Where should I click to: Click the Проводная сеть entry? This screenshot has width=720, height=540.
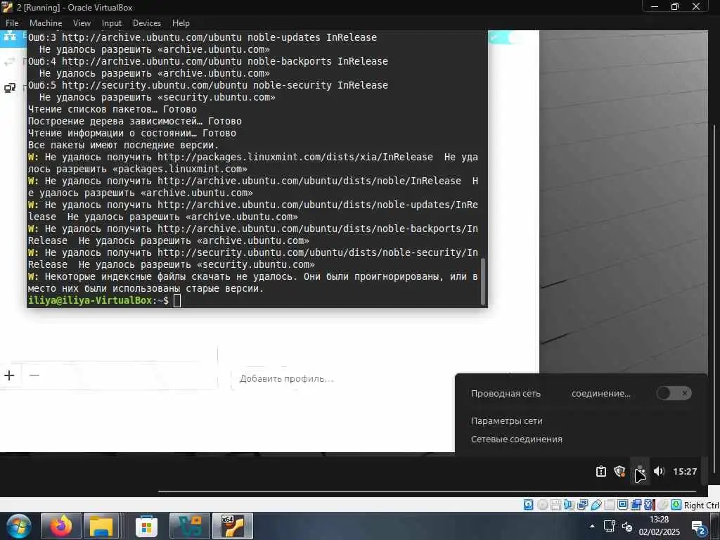[506, 394]
